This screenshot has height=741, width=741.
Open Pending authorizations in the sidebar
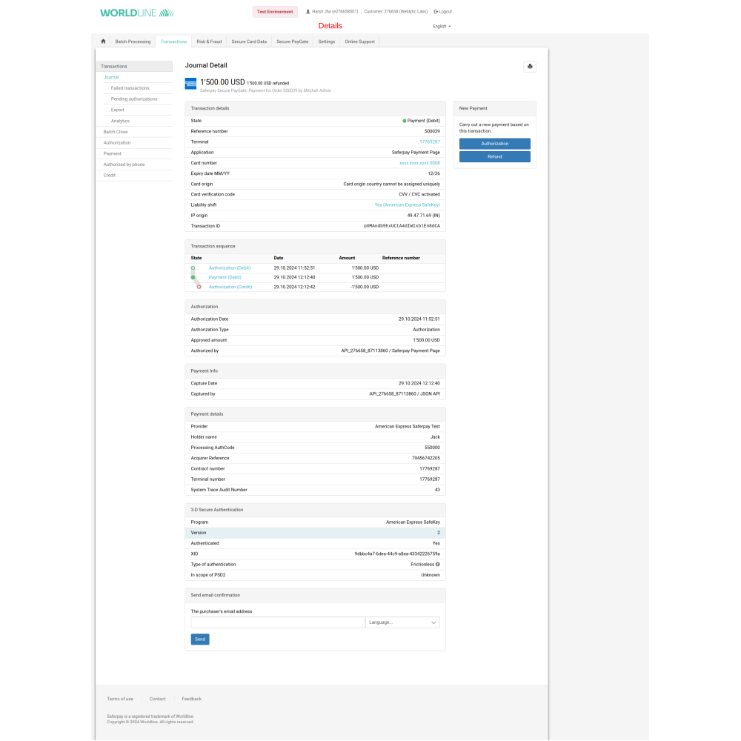[134, 99]
